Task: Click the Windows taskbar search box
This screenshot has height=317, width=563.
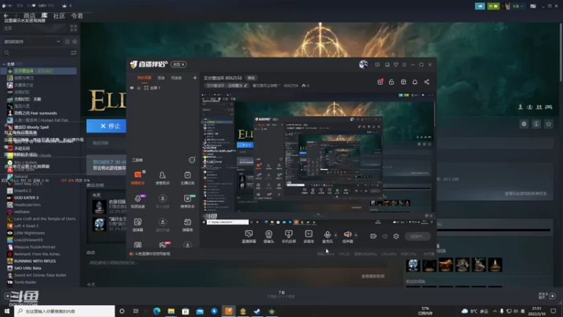Action: click(x=65, y=311)
